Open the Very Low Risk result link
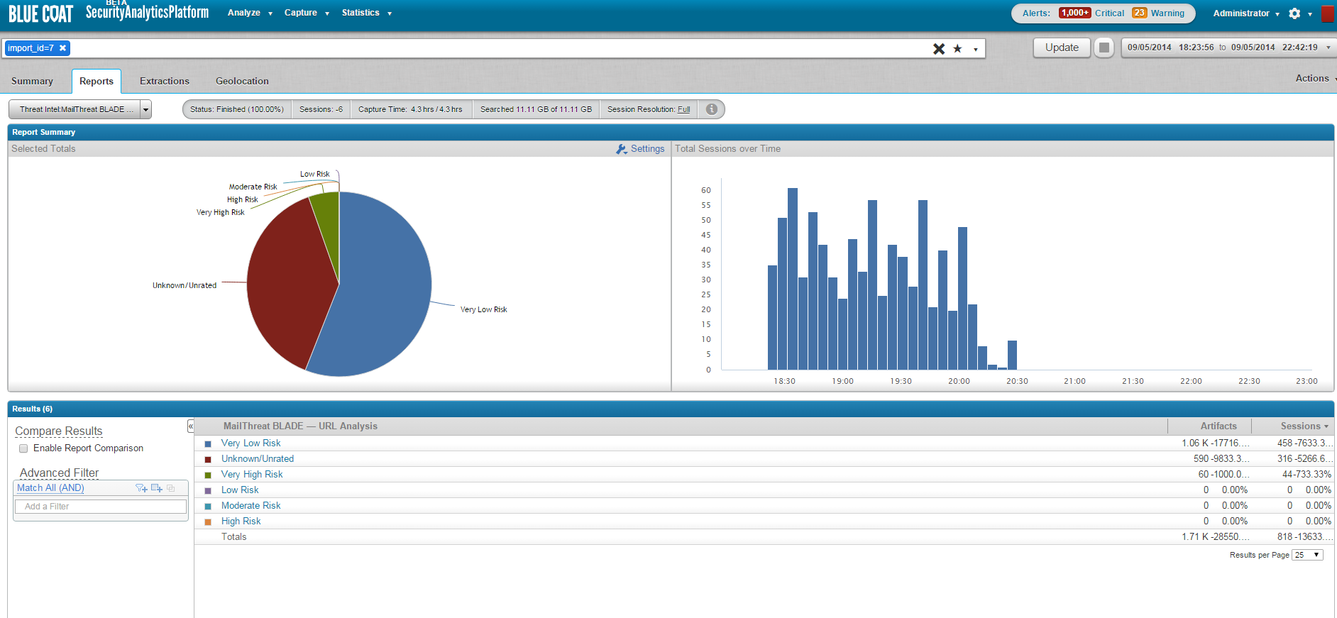The image size is (1337, 618). coord(251,443)
